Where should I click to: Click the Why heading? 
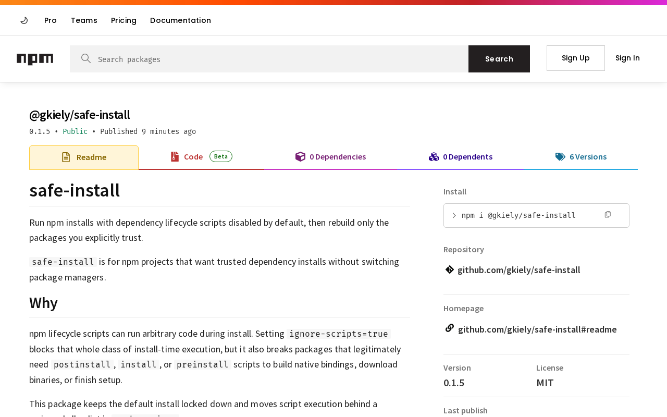[x=43, y=303]
